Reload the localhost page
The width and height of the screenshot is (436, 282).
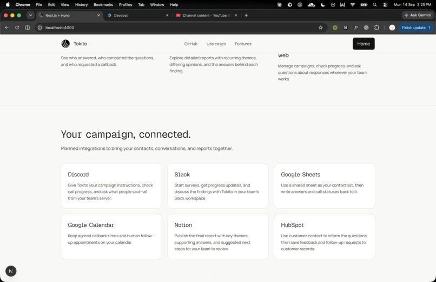17,27
